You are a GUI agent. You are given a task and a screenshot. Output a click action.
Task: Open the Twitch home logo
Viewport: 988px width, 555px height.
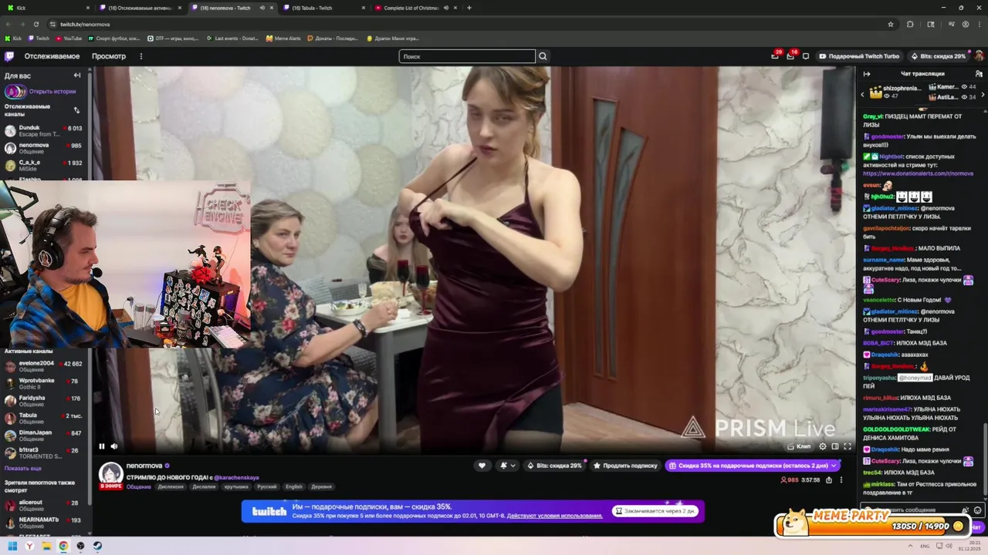(x=9, y=56)
